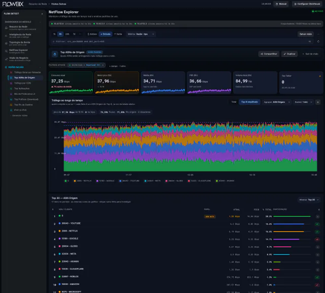Image resolution: width=325 pixels, height=293 pixels.
Task: Select the GLOBO row in the ASN table
Action: 186,247
